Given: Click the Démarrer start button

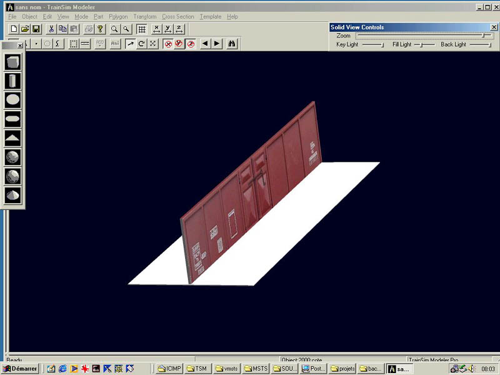Looking at the screenshot, I should (20, 369).
